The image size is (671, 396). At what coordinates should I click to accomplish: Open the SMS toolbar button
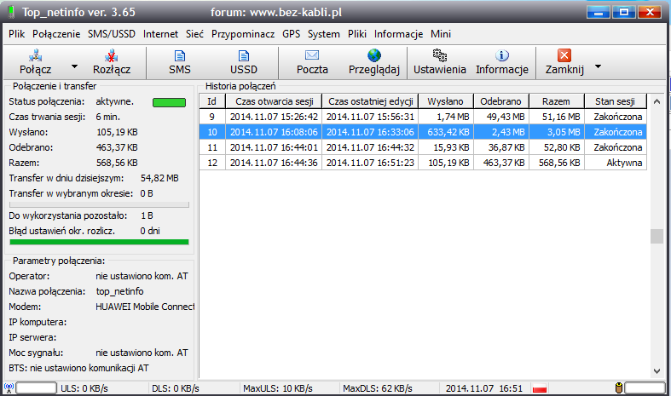point(179,55)
